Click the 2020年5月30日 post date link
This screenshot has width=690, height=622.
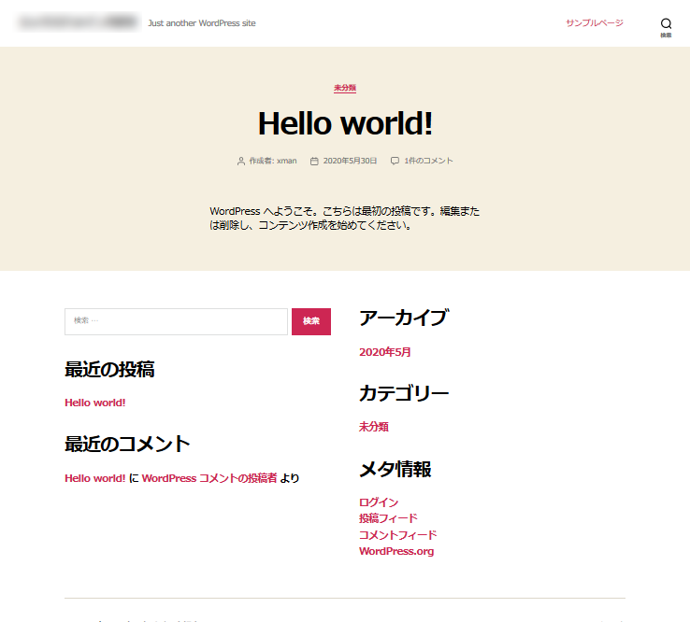pyautogui.click(x=350, y=161)
